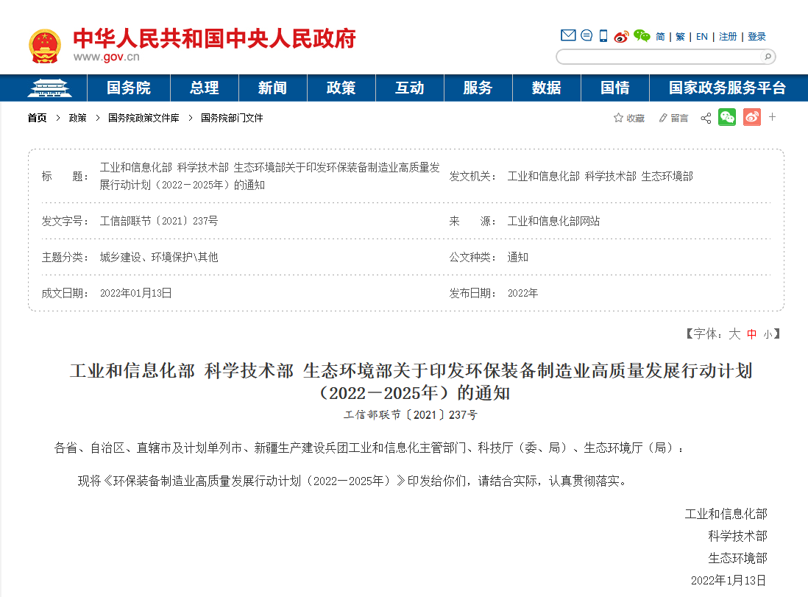Open the 数据 navigation tab
Screen dimensions: 808x597
[x=547, y=88]
